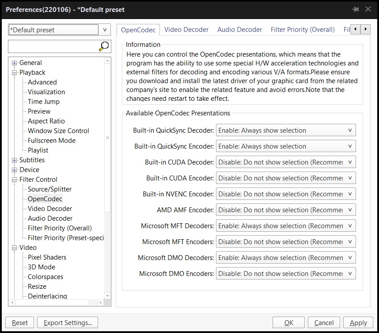Click the preferences search input field

coord(53,46)
